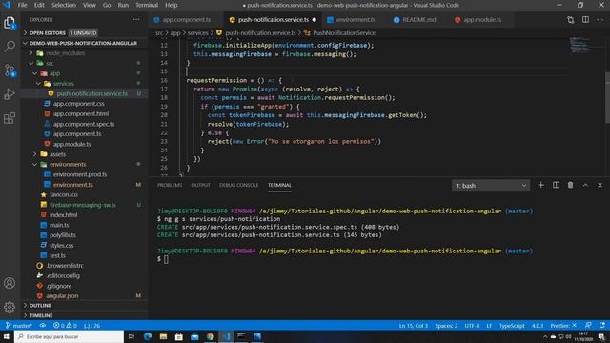This screenshot has width=610, height=343.
Task: Open the Accounts menu icon
Action: pyautogui.click(x=10, y=283)
